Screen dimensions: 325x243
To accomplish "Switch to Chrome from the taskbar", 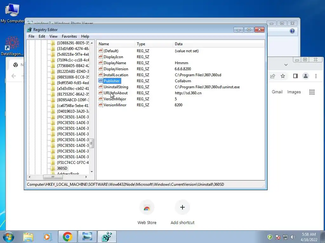I will (67, 237).
